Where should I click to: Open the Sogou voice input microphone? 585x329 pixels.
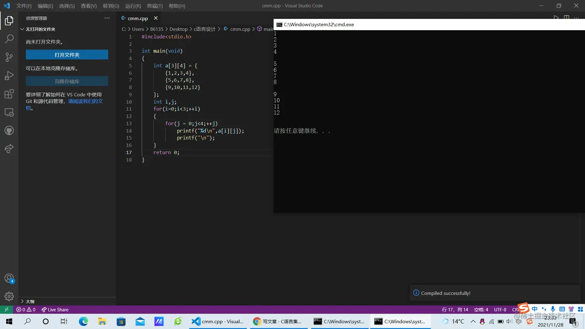tap(553, 309)
